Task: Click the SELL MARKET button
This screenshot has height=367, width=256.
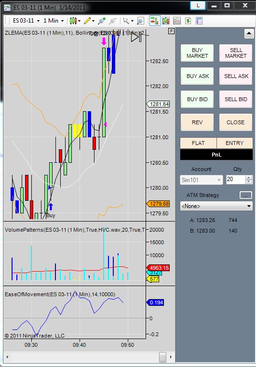Action: click(236, 53)
